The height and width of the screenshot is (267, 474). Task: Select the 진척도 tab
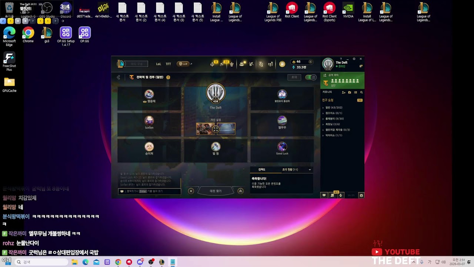[x=261, y=169]
